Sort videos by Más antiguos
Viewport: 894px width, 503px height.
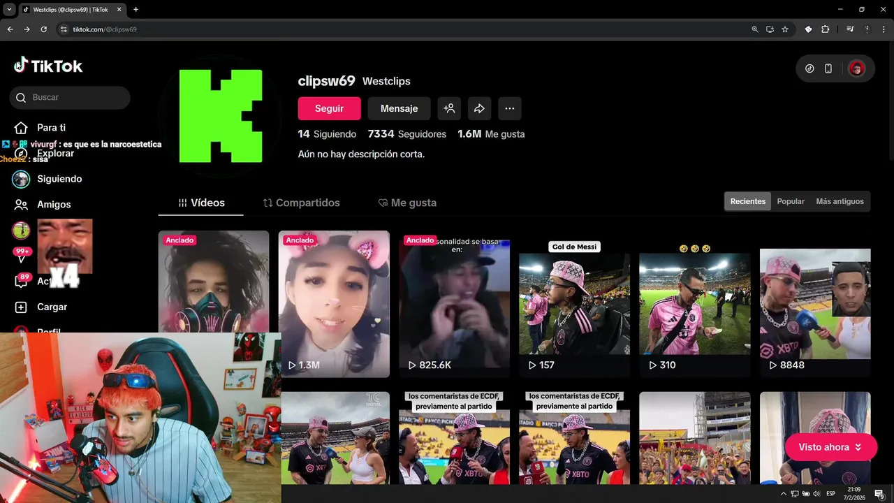point(840,201)
